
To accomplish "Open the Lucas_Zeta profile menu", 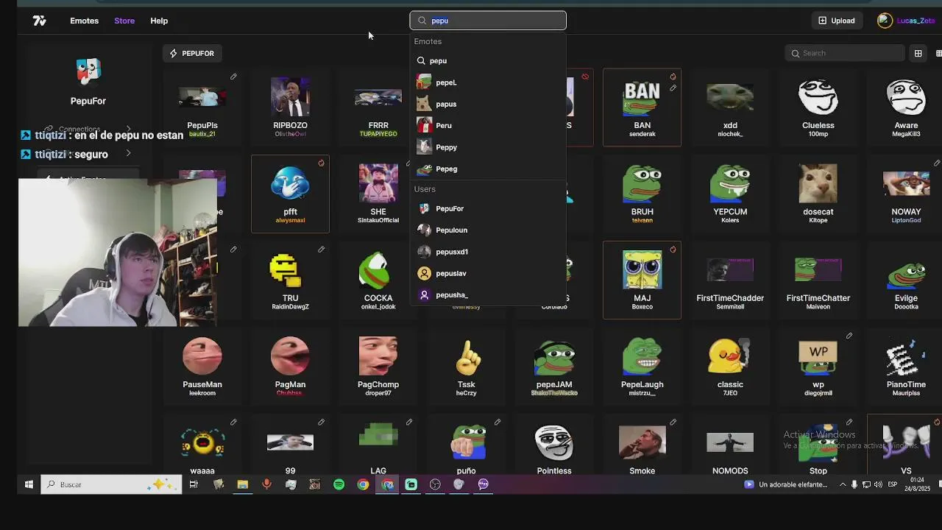I will (906, 21).
